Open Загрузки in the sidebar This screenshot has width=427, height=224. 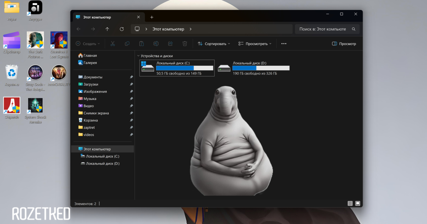[x=91, y=84]
